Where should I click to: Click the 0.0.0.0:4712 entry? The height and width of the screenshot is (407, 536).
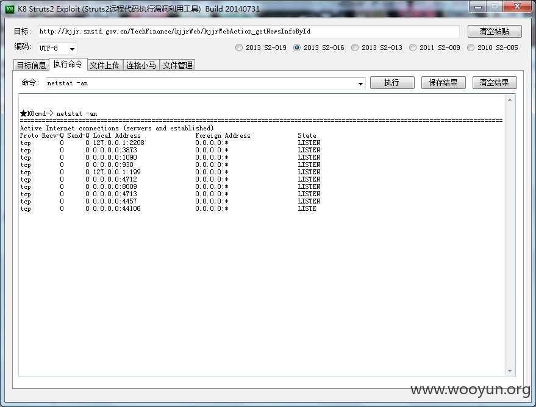click(115, 179)
